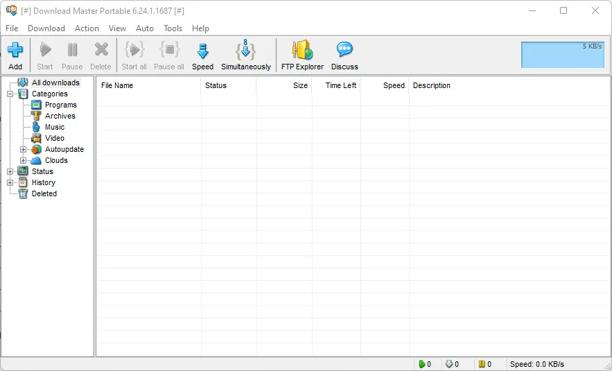The width and height of the screenshot is (612, 371).
Task: Click the Pause all toolbar icon
Action: [x=169, y=50]
